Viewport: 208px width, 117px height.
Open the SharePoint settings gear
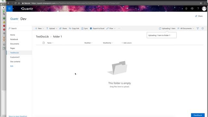click(x=192, y=8)
